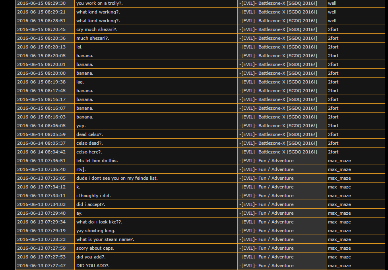
Task: Select the "lol." chat message
Action: 80,47
